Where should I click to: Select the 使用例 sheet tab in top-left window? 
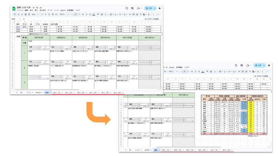[39, 93]
